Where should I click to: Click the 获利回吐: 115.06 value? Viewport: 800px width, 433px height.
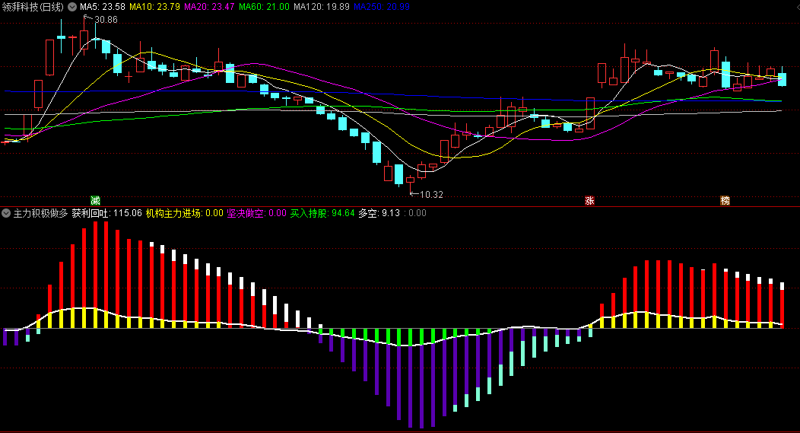point(106,213)
